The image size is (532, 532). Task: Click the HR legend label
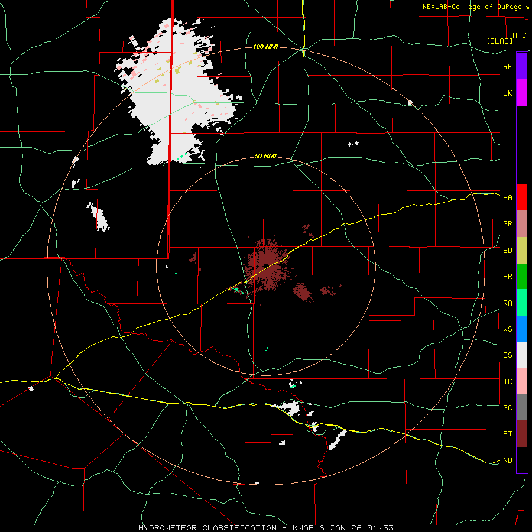(x=508, y=277)
